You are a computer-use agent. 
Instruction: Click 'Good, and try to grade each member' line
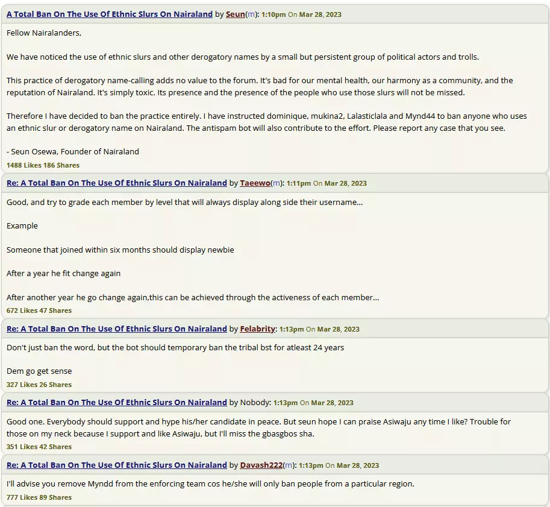point(184,202)
